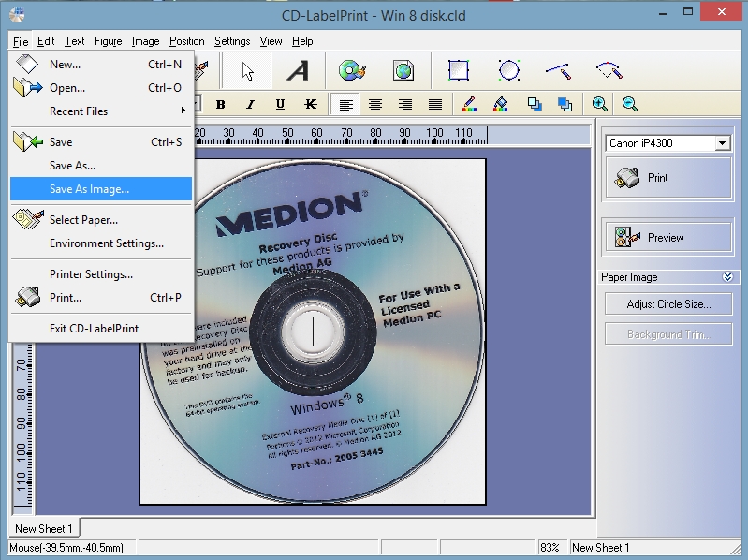This screenshot has height=560, width=748.
Task: Click the Preview button
Action: click(x=668, y=237)
